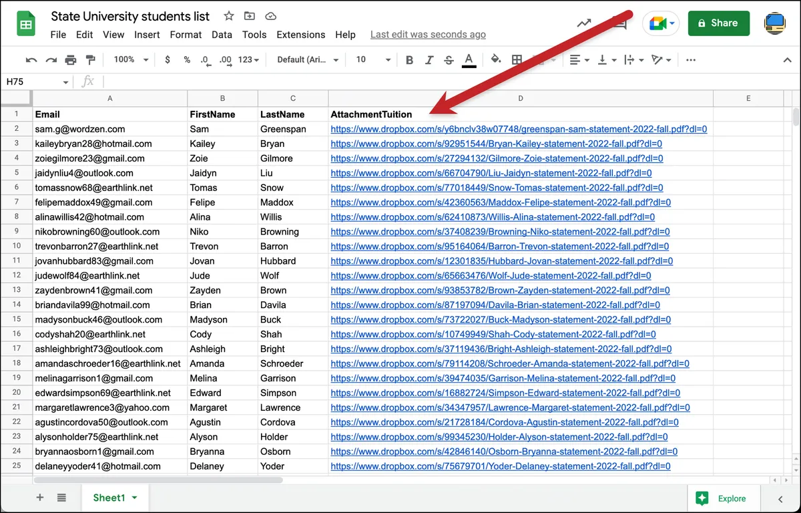This screenshot has height=513, width=801.
Task: Open the activity trend icon
Action: pyautogui.click(x=584, y=23)
